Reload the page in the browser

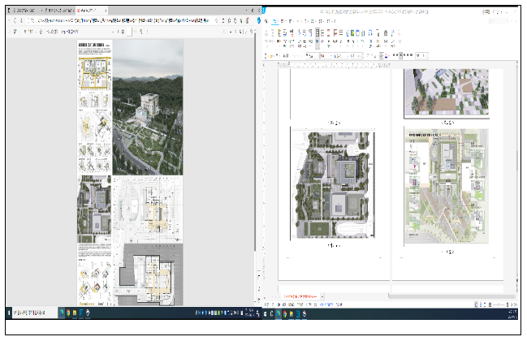pos(15,20)
